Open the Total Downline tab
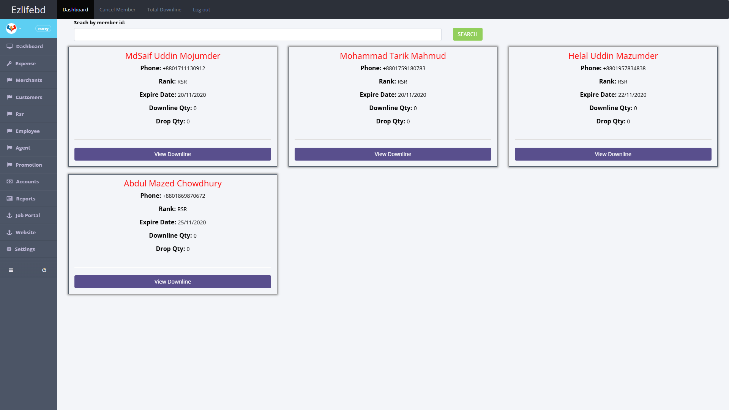The image size is (729, 410). pyautogui.click(x=164, y=9)
